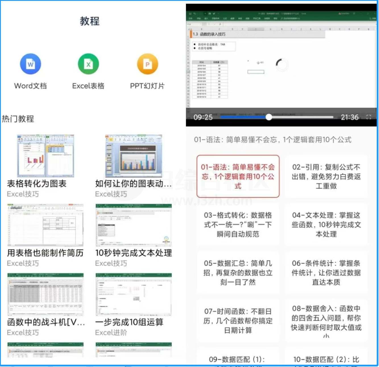Open the "表格转化为图表" tutorial thumbnail
379x367 pixels.
pyautogui.click(x=45, y=156)
